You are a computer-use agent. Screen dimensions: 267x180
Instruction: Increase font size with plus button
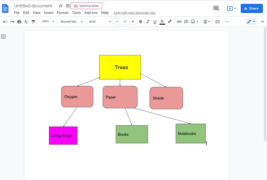tap(133, 22)
